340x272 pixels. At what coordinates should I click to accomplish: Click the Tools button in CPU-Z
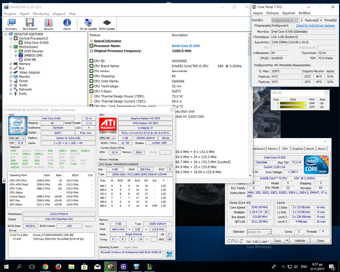tap(277, 241)
